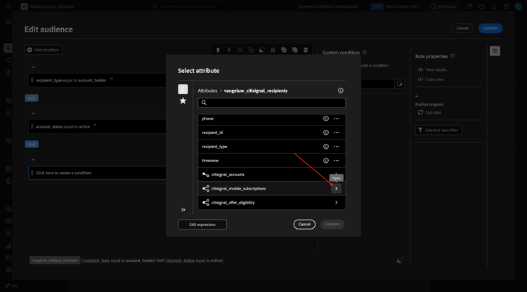The height and width of the screenshot is (292, 527).
Task: Select the recipient_type attribute
Action: [271, 147]
